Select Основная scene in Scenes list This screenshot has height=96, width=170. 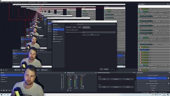tap(12, 75)
